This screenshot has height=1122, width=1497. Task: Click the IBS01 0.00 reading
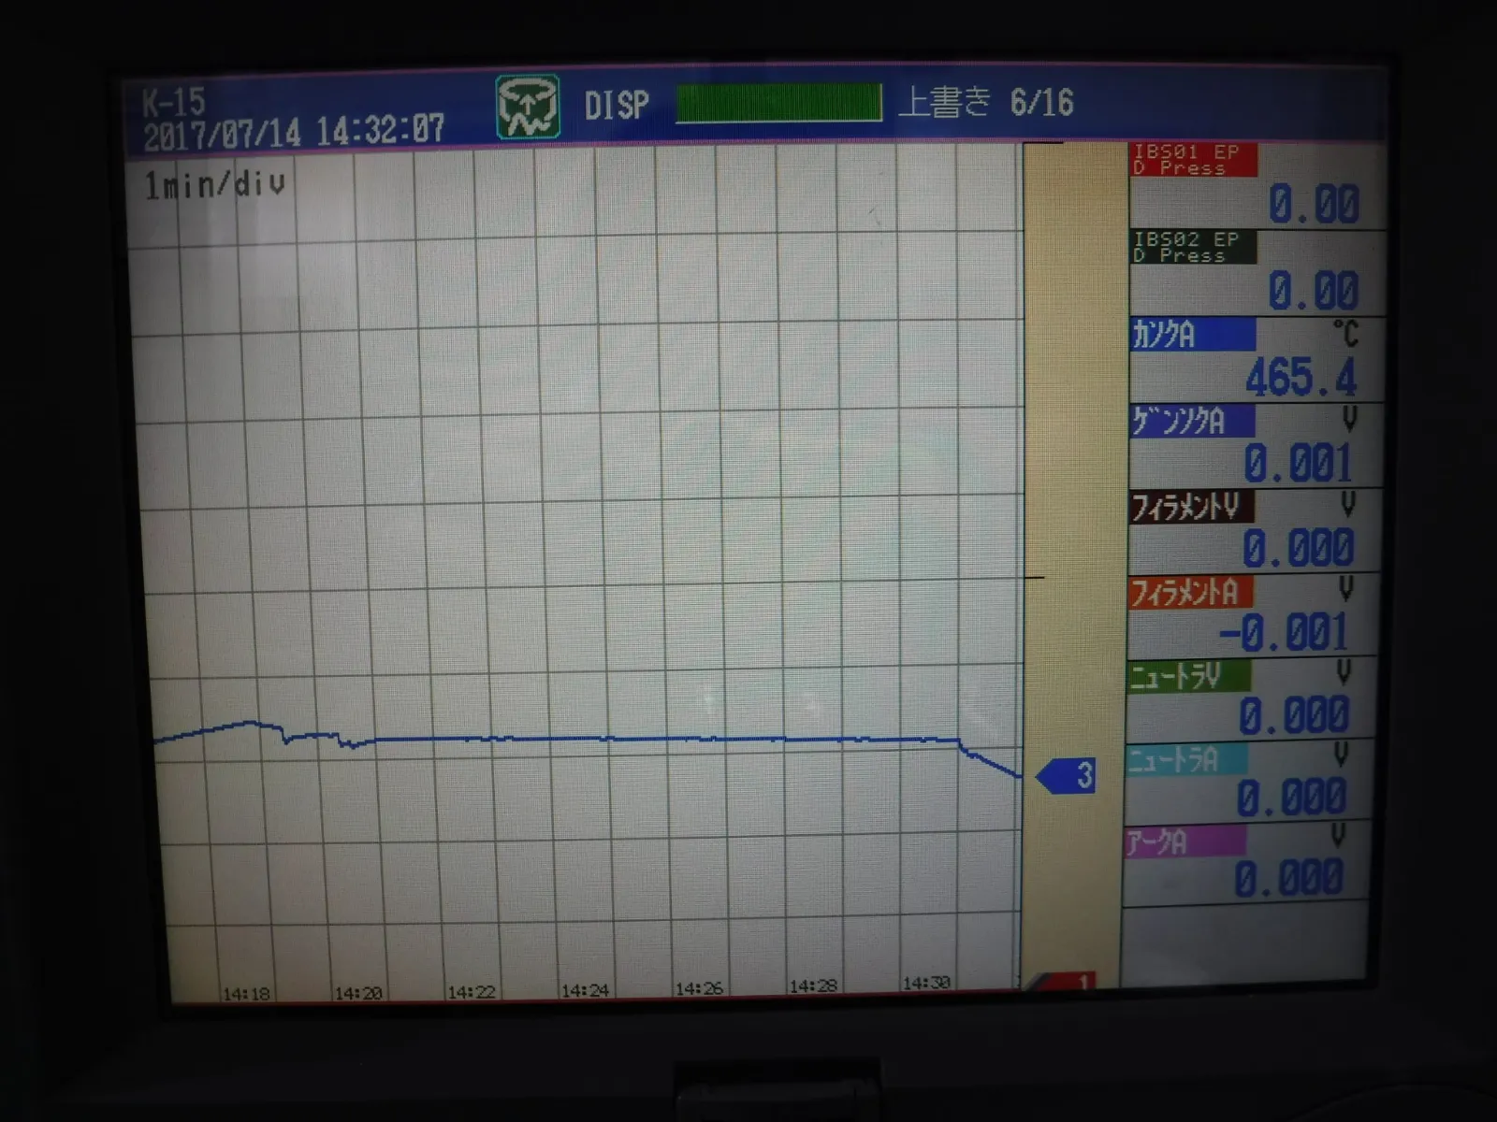[x=1314, y=204]
